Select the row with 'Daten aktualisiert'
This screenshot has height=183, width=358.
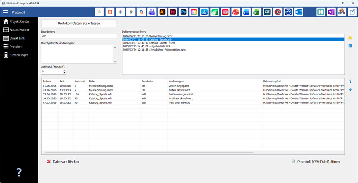tap(193, 90)
